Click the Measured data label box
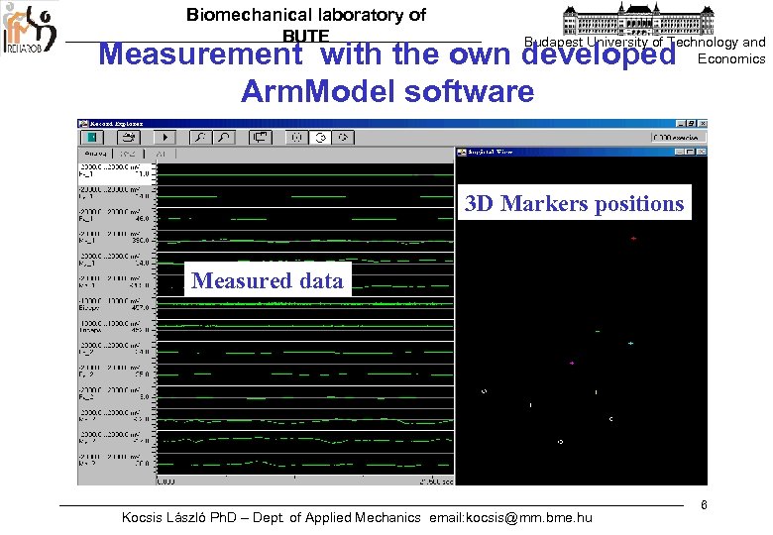 [x=268, y=279]
